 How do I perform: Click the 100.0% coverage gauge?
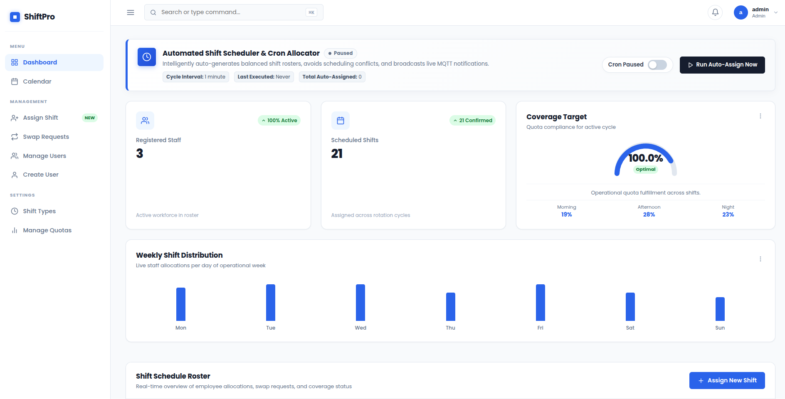click(646, 159)
